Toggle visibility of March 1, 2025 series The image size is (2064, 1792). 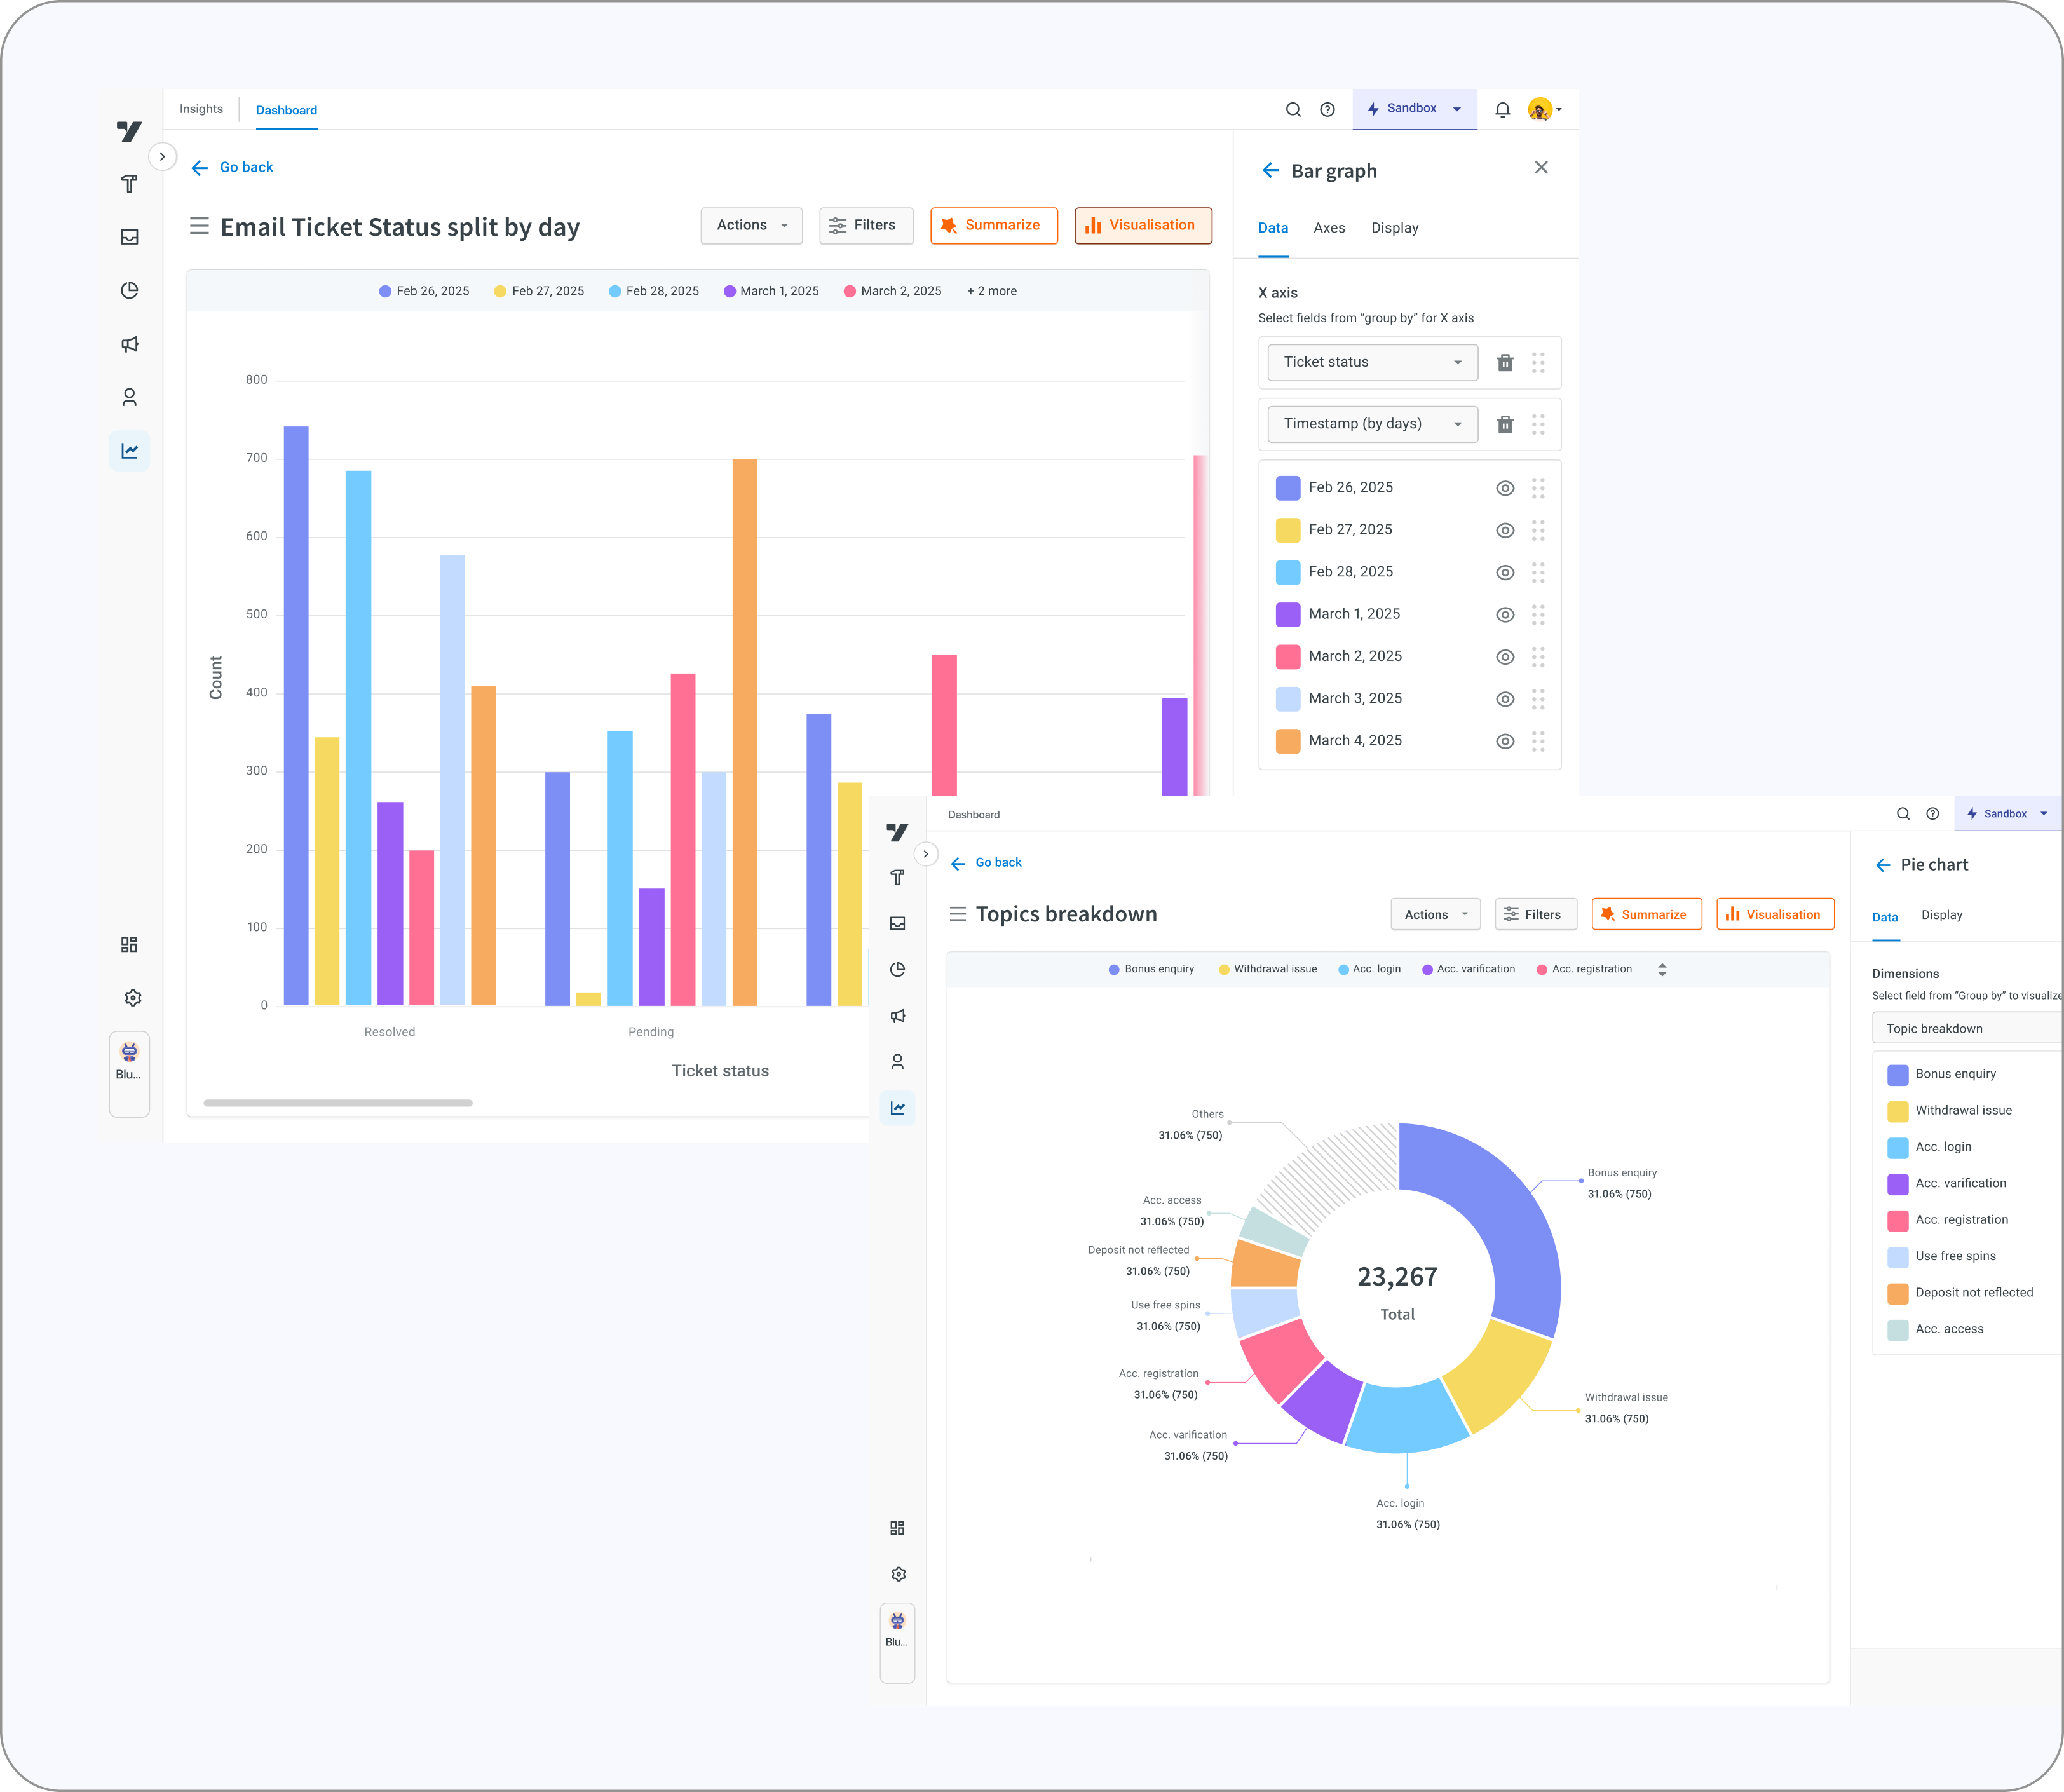pos(1505,615)
